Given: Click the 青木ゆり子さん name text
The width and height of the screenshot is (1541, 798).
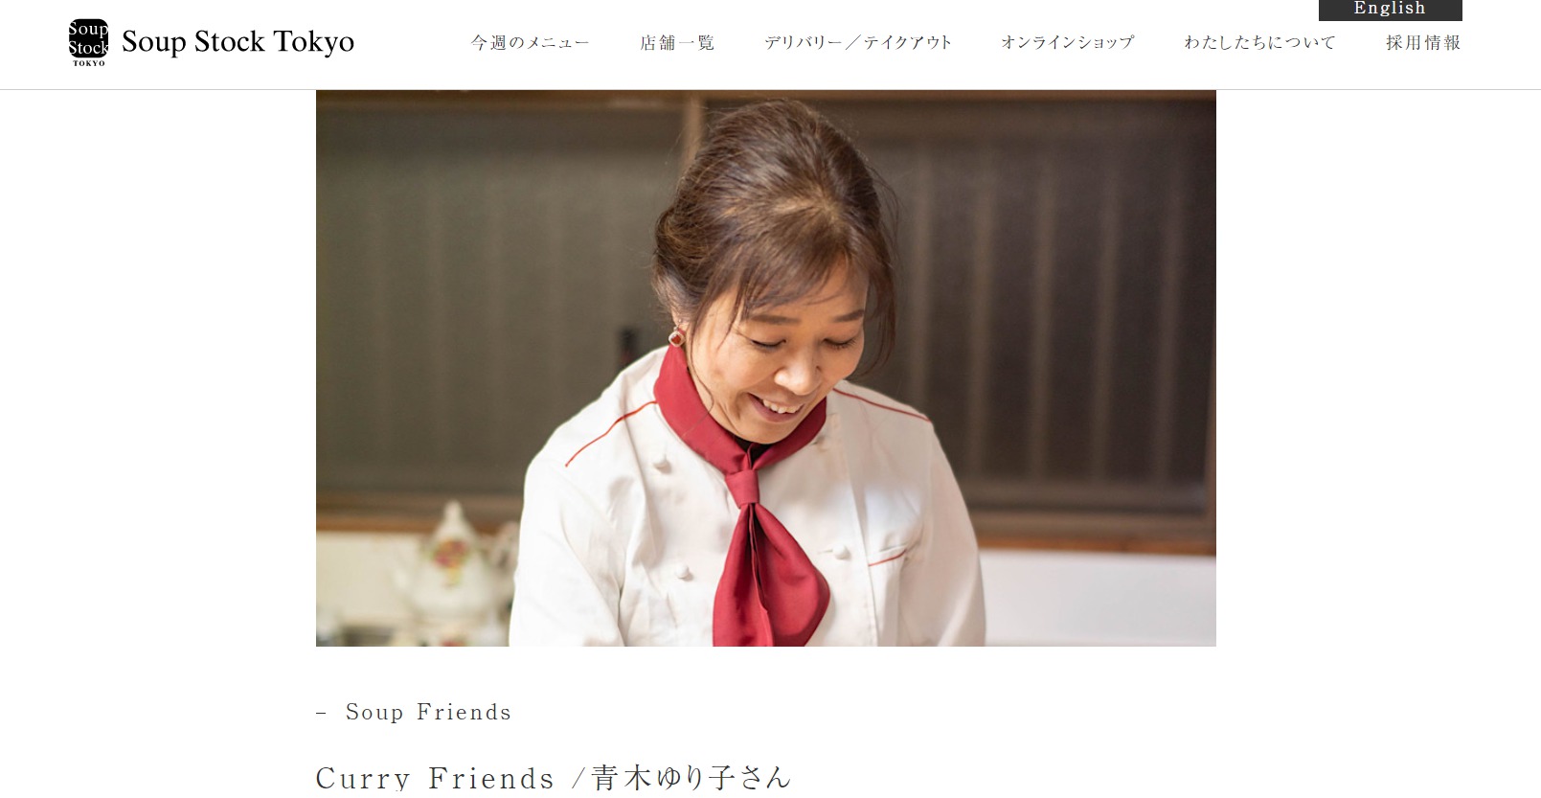Looking at the screenshot, I should pyautogui.click(x=691, y=777).
